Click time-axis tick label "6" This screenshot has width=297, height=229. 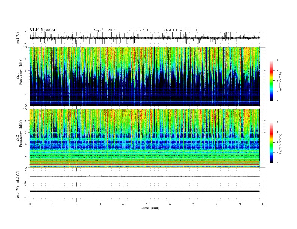point(170,204)
